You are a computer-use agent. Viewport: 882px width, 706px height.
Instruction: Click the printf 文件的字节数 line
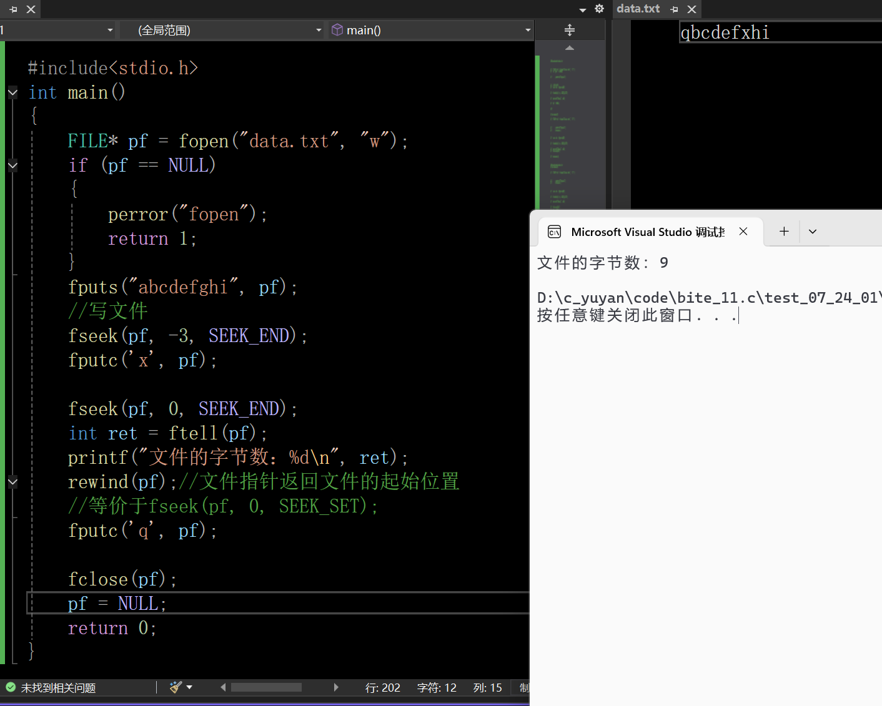coord(238,458)
